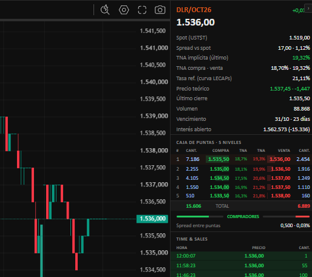Click HORA column header in Time & Sales
The height and width of the screenshot is (277, 312).
point(181,248)
